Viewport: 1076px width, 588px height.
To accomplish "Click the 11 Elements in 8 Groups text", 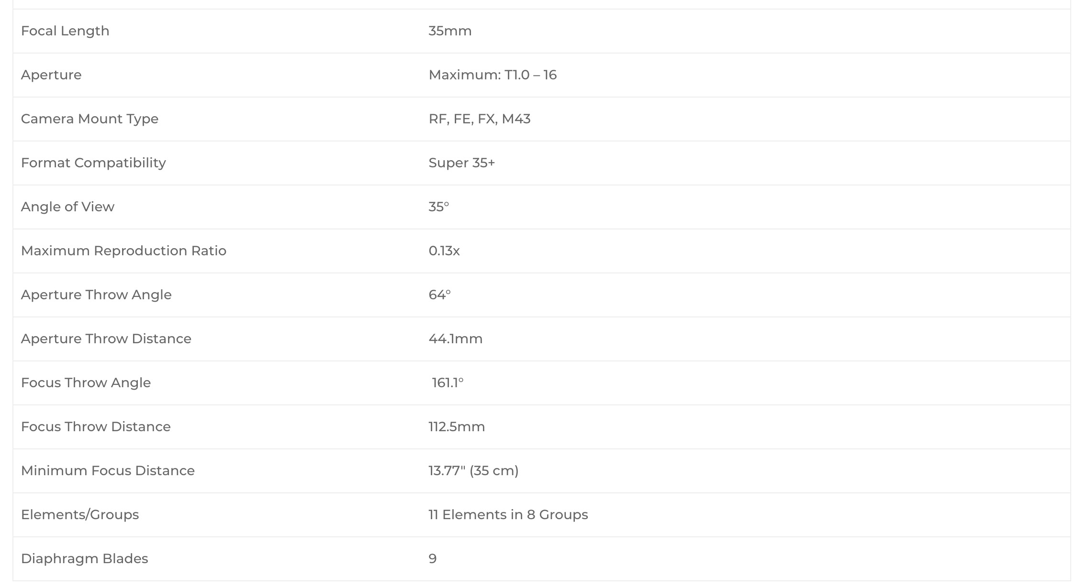I will click(x=508, y=515).
